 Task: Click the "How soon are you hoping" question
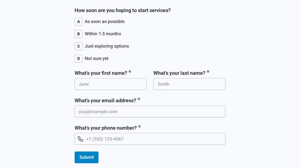tap(122, 10)
